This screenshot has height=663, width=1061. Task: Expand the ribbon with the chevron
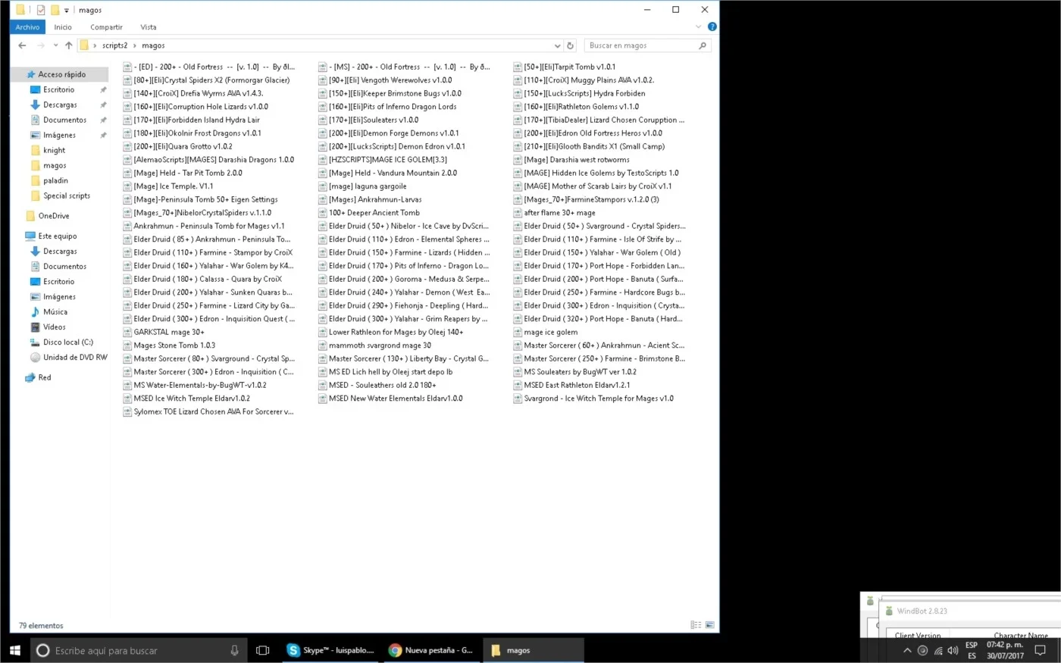coord(699,27)
